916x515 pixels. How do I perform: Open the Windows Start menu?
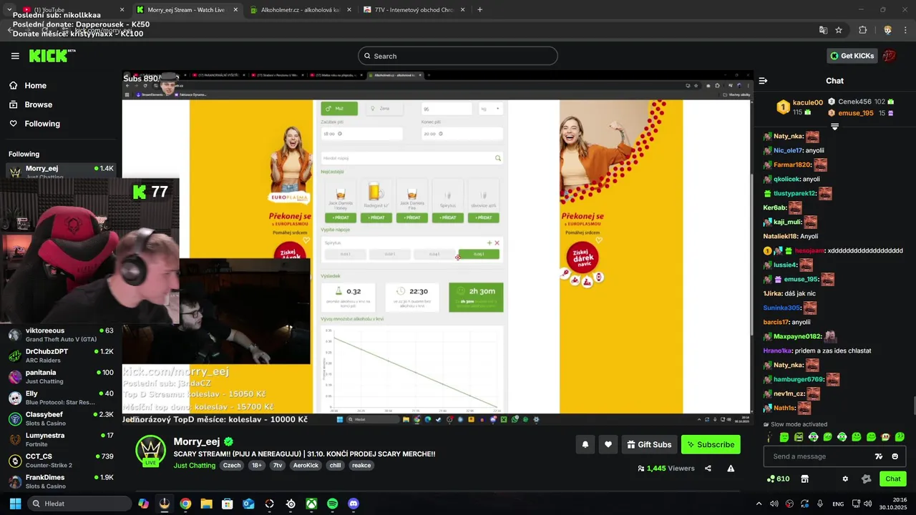[x=15, y=504]
